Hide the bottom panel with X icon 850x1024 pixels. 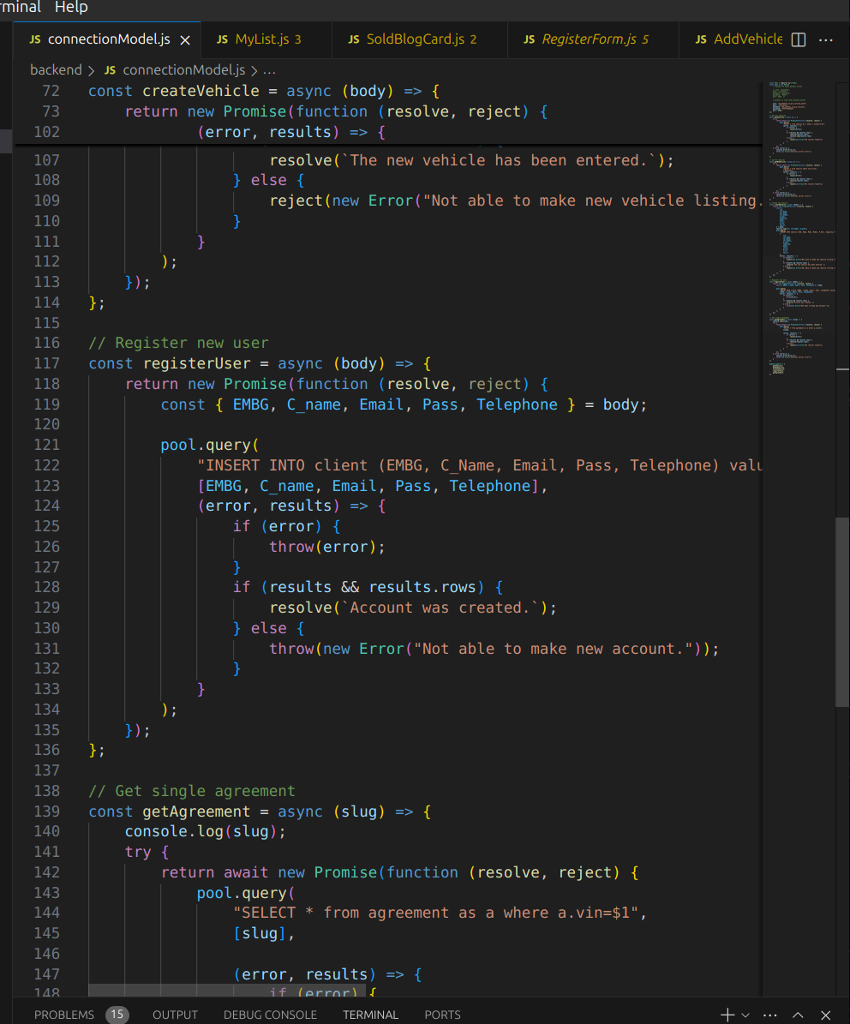pos(826,1015)
